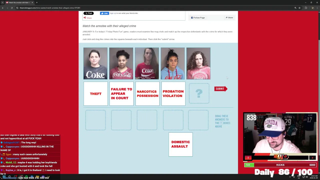
Task: Open the browser extensions menu
Action: (306, 8)
